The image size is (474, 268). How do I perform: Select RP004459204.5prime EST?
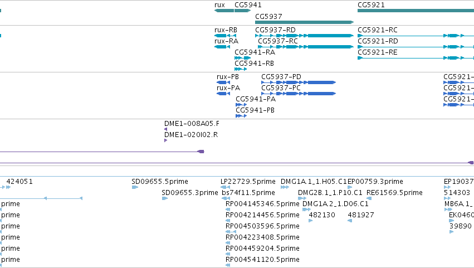(262, 248)
